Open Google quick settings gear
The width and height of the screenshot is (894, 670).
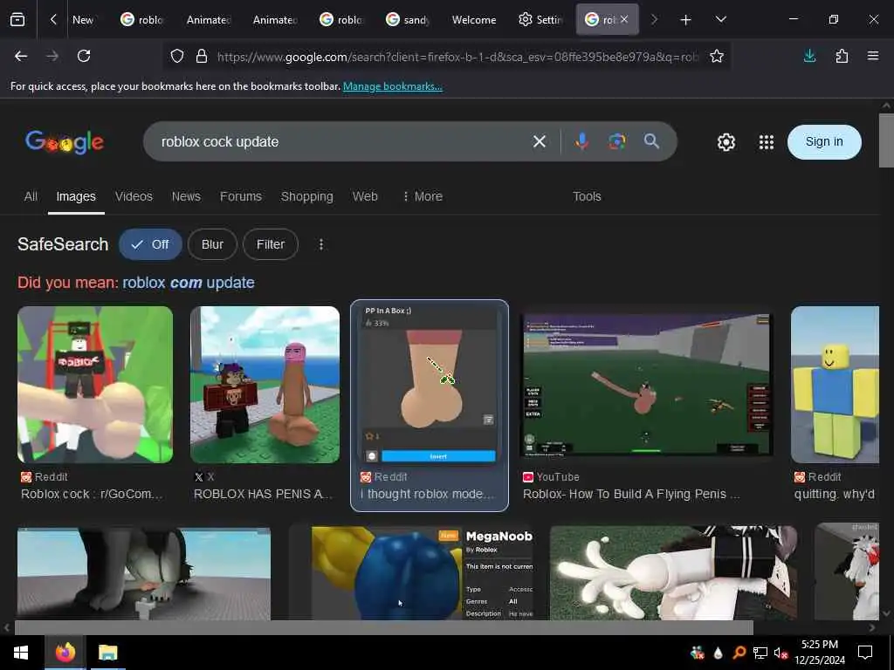tap(726, 142)
